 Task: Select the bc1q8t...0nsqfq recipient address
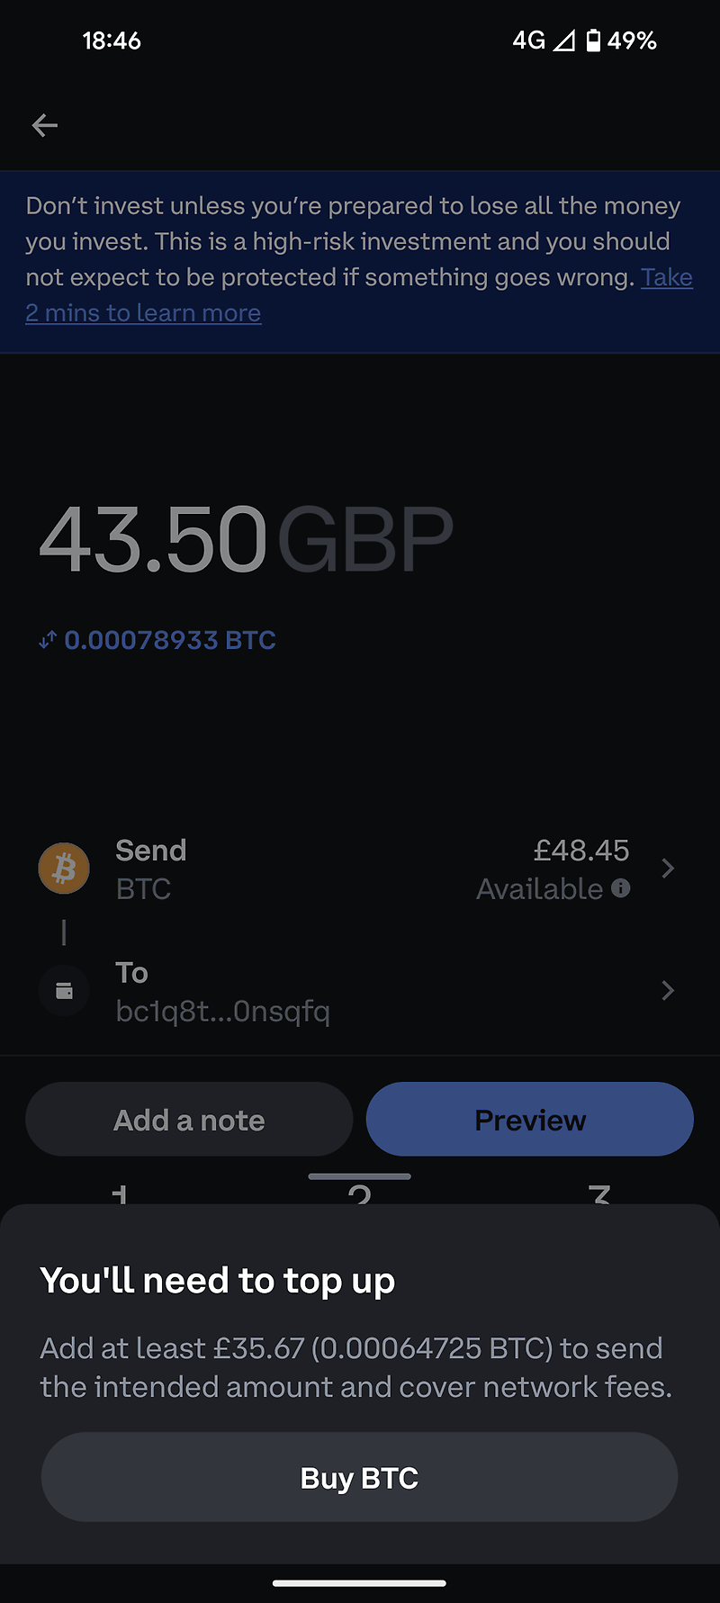click(x=223, y=1011)
